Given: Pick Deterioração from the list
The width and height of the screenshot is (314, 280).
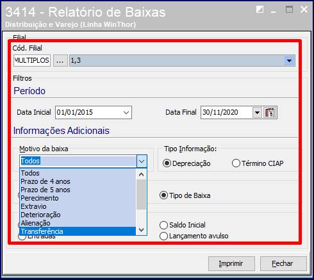Looking at the screenshot, I should 78,215.
